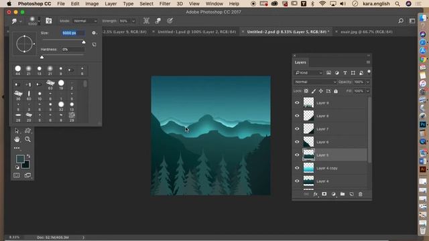Screen dimensions: 429x241
Task: Select the Path Selection arrow tool
Action: click(17, 131)
